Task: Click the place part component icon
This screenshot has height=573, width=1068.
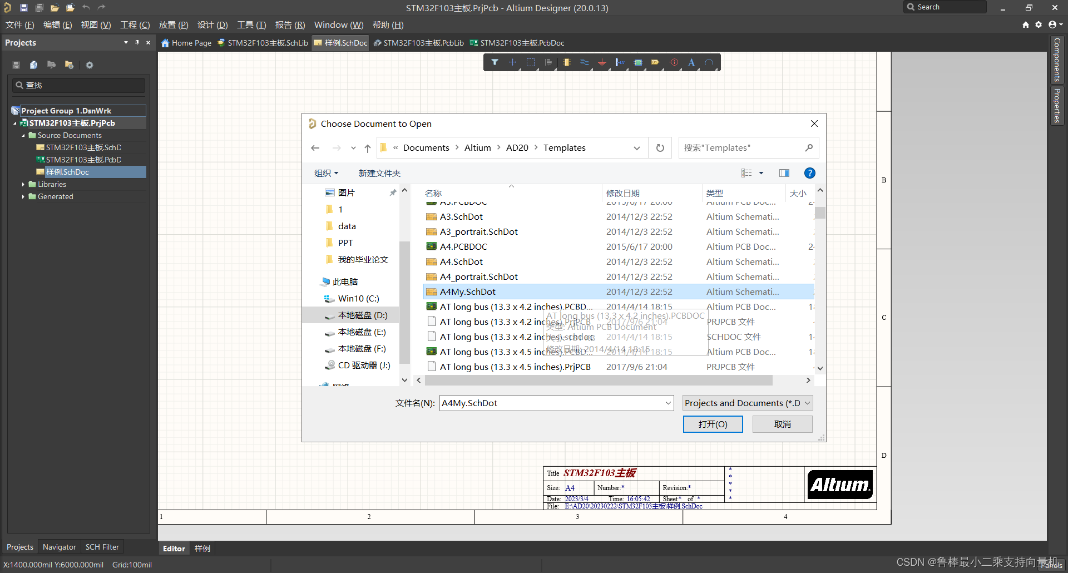Action: tap(566, 62)
